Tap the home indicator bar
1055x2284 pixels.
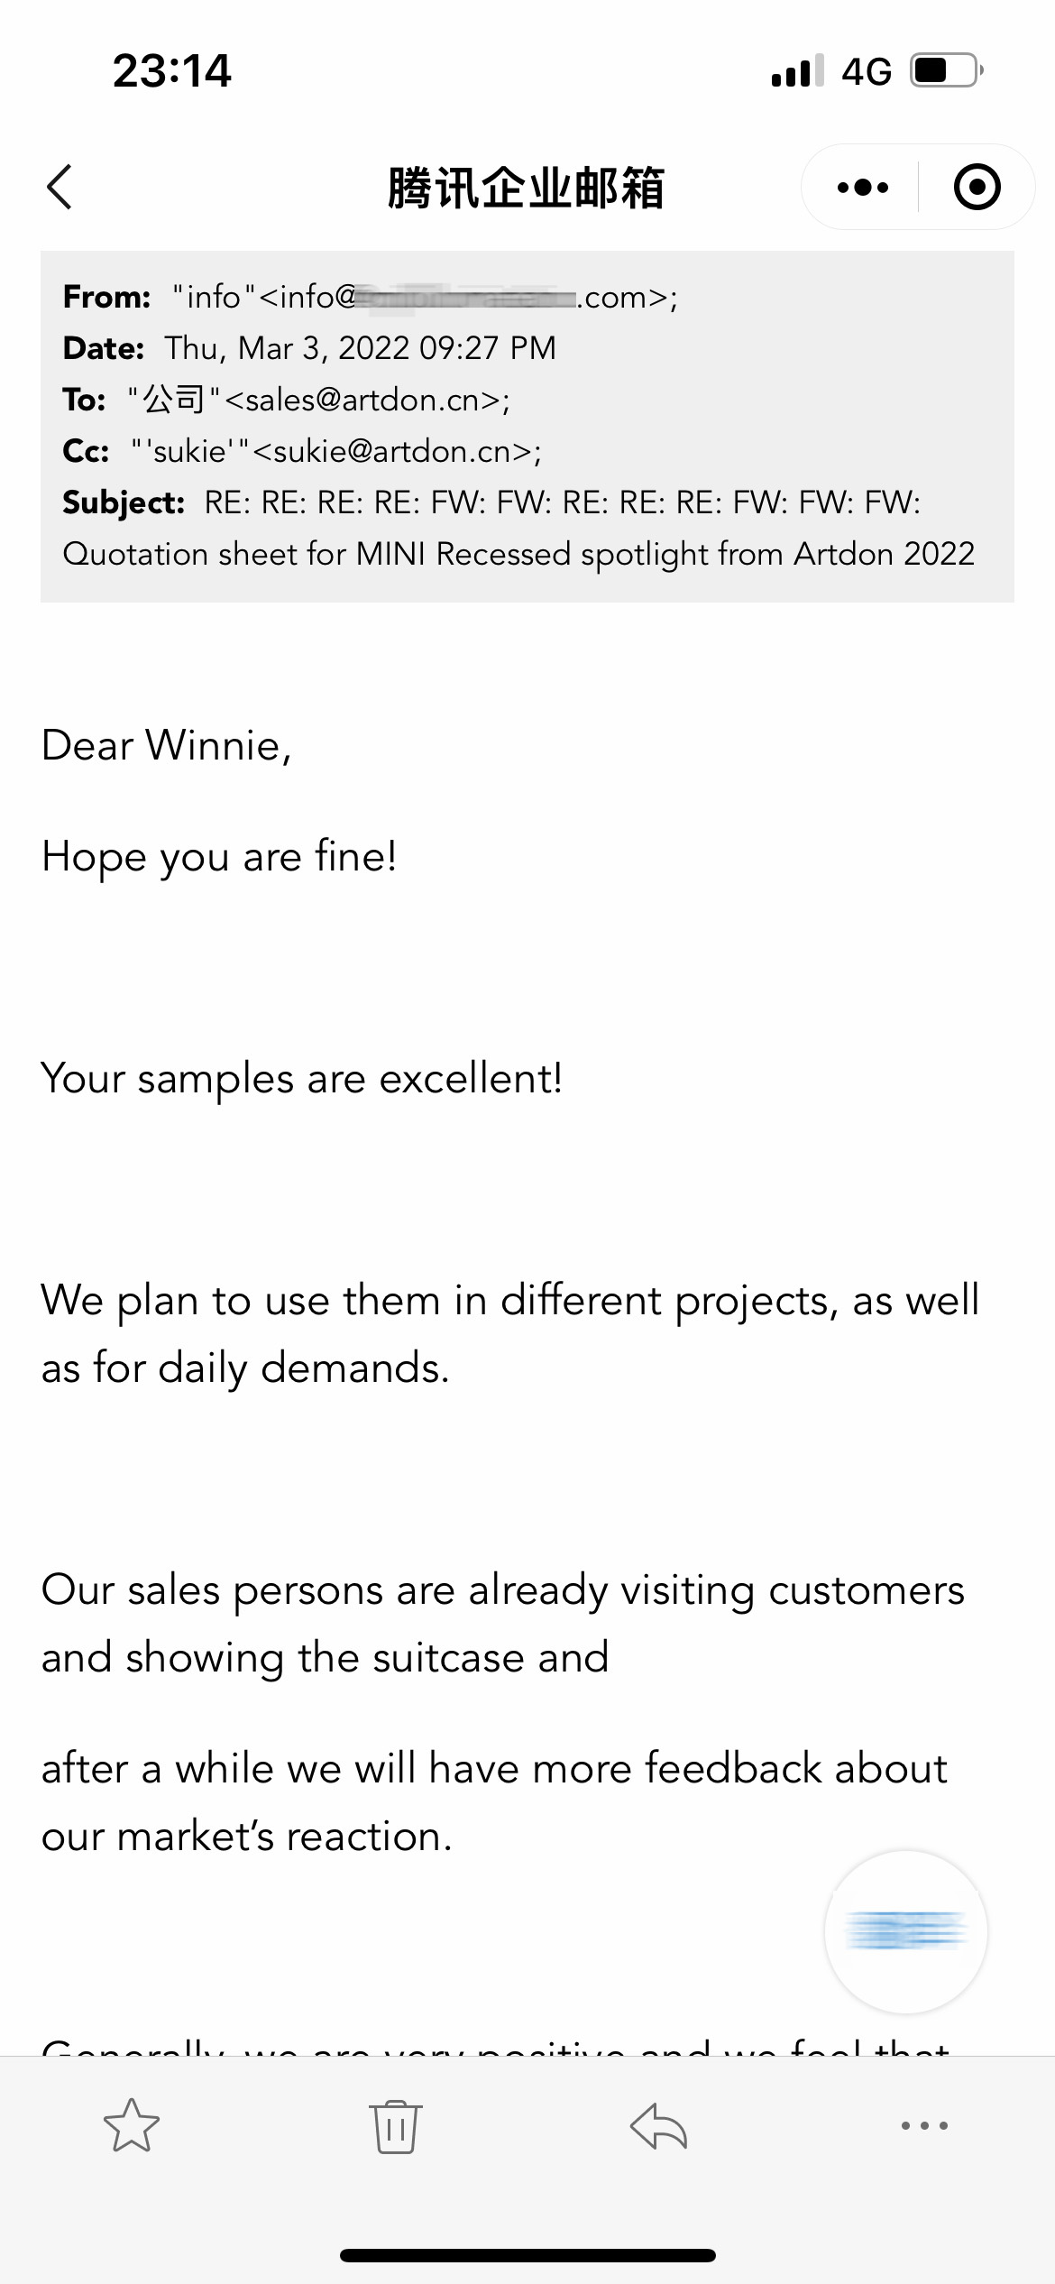[x=527, y=2255]
